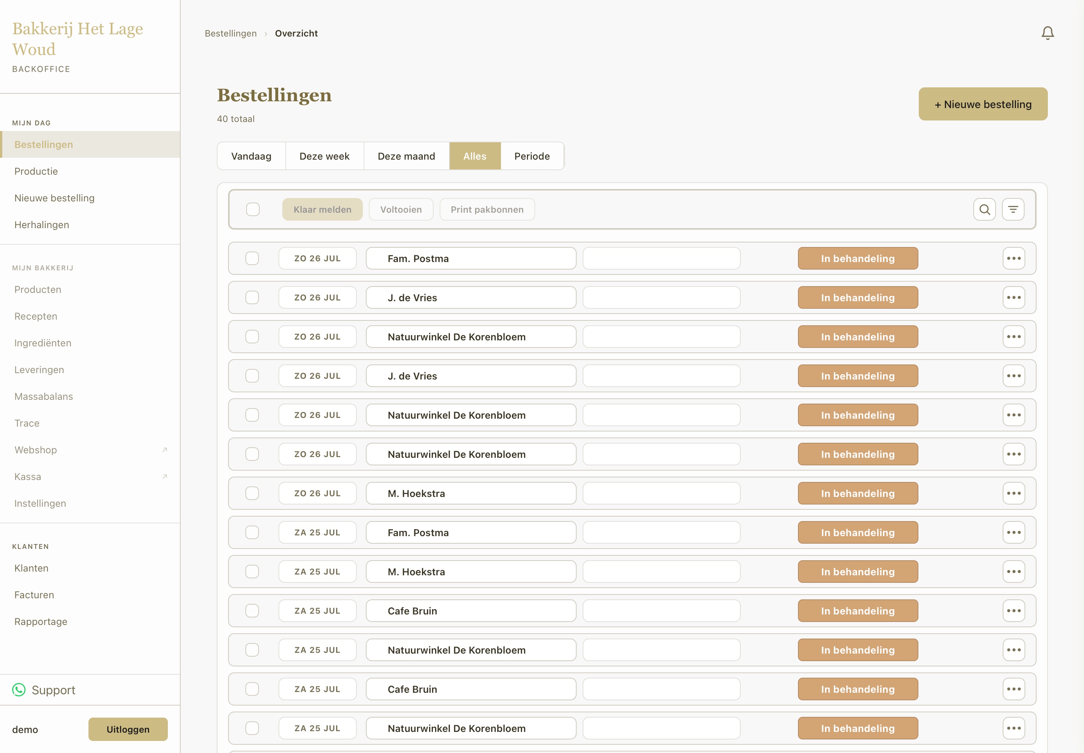This screenshot has height=753, width=1084.
Task: Open more options for the M. Hoekstra order on Zo 26 Jul
Action: coord(1014,494)
